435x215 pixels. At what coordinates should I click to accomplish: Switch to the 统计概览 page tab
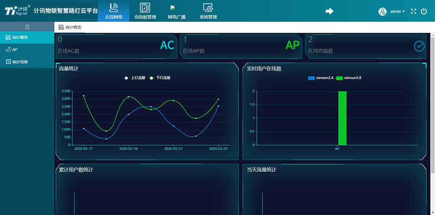(x=70, y=27)
